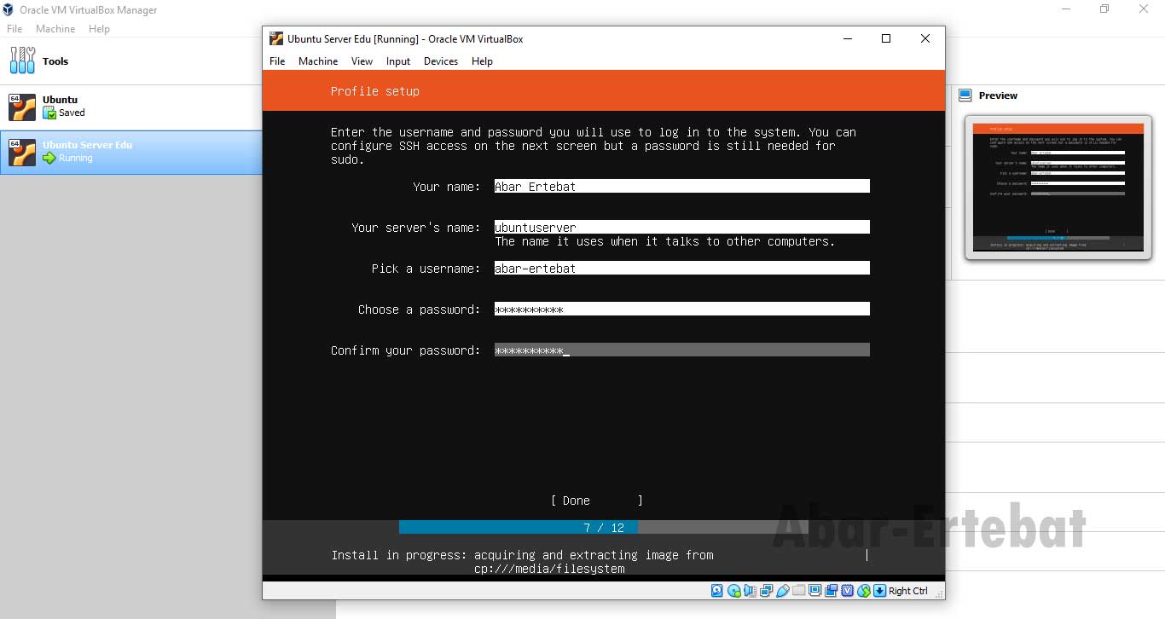Click the keyboard capture arrow icon beside Right Ctrl

(x=879, y=590)
